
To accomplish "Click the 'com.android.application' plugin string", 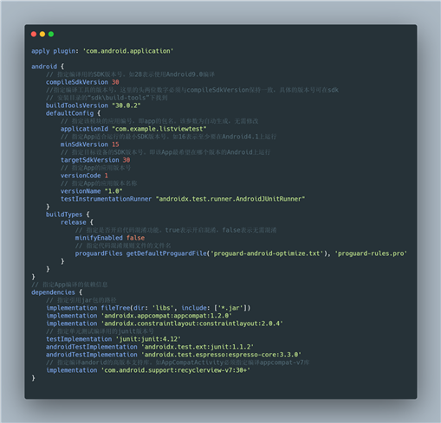I will [x=128, y=51].
